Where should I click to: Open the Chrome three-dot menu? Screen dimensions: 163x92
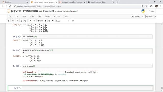point(160,6)
